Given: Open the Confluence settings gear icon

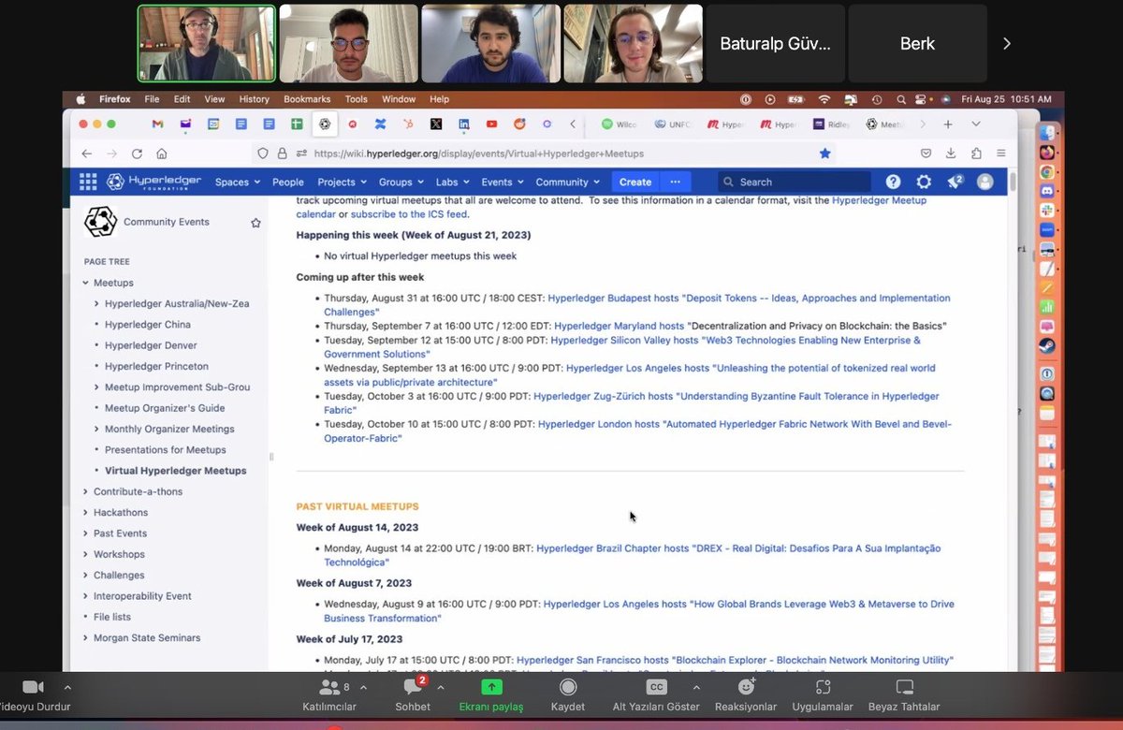Looking at the screenshot, I should [924, 182].
